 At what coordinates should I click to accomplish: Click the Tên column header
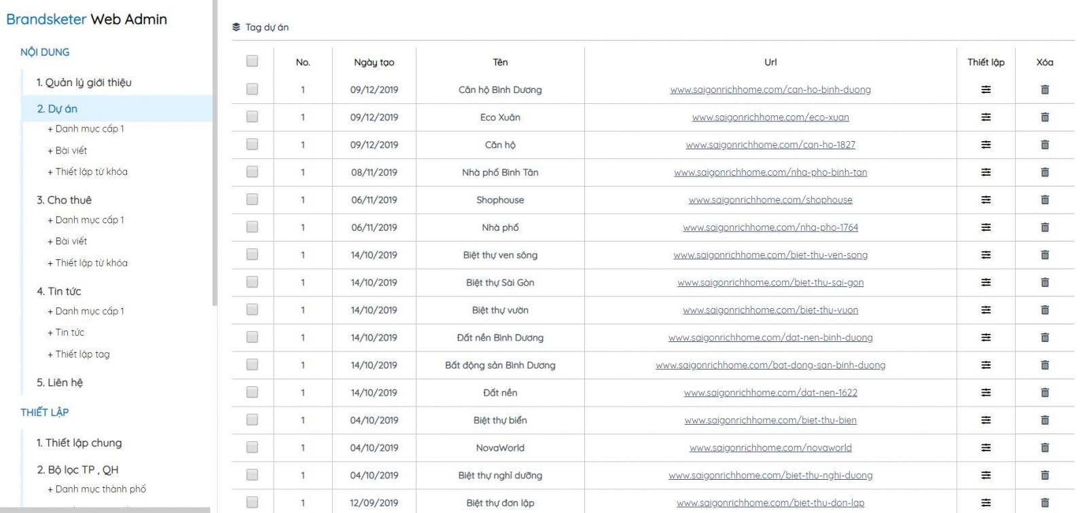click(x=500, y=62)
